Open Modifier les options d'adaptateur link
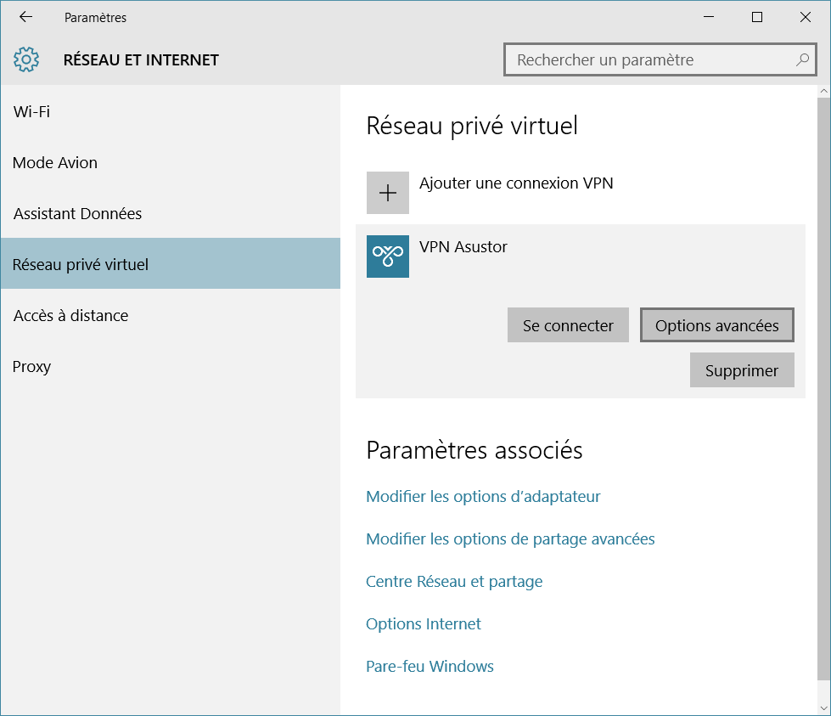 (x=483, y=496)
